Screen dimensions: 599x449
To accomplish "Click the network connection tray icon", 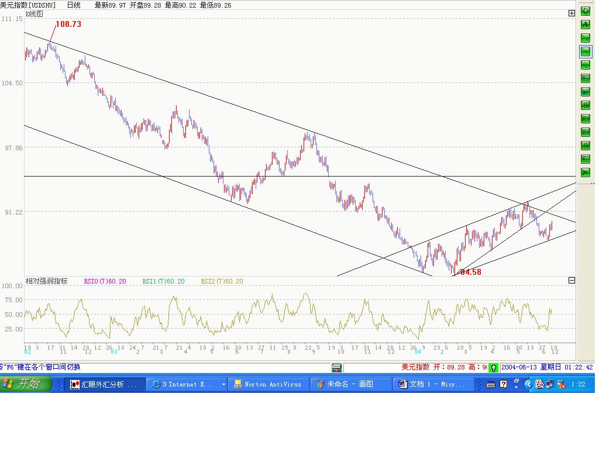I will 550,385.
